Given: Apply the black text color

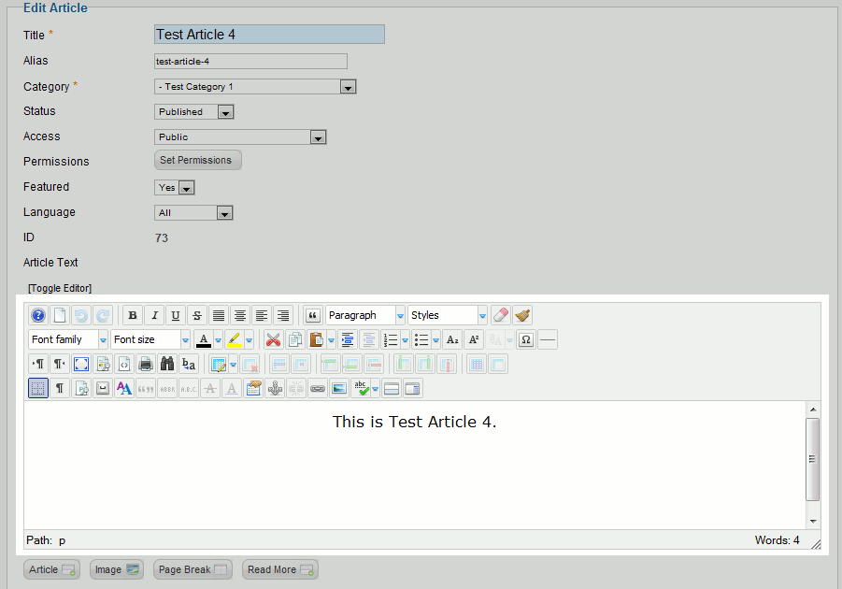Looking at the screenshot, I should click(204, 339).
